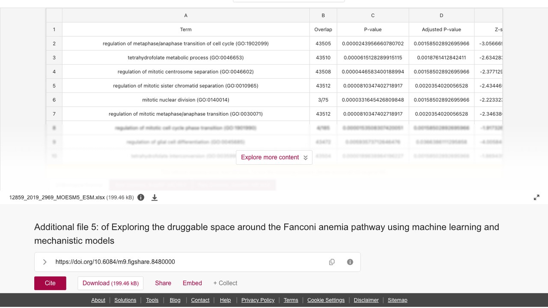Click the DOI text https://doi.org/10.6084/m9.figshare.8480000
This screenshot has width=548, height=308.
click(115, 262)
